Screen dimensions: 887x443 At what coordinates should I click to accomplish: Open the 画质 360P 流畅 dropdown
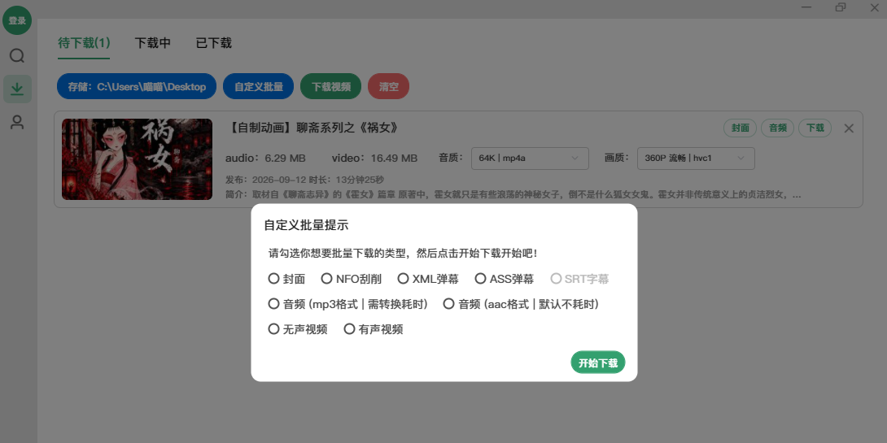click(x=696, y=159)
